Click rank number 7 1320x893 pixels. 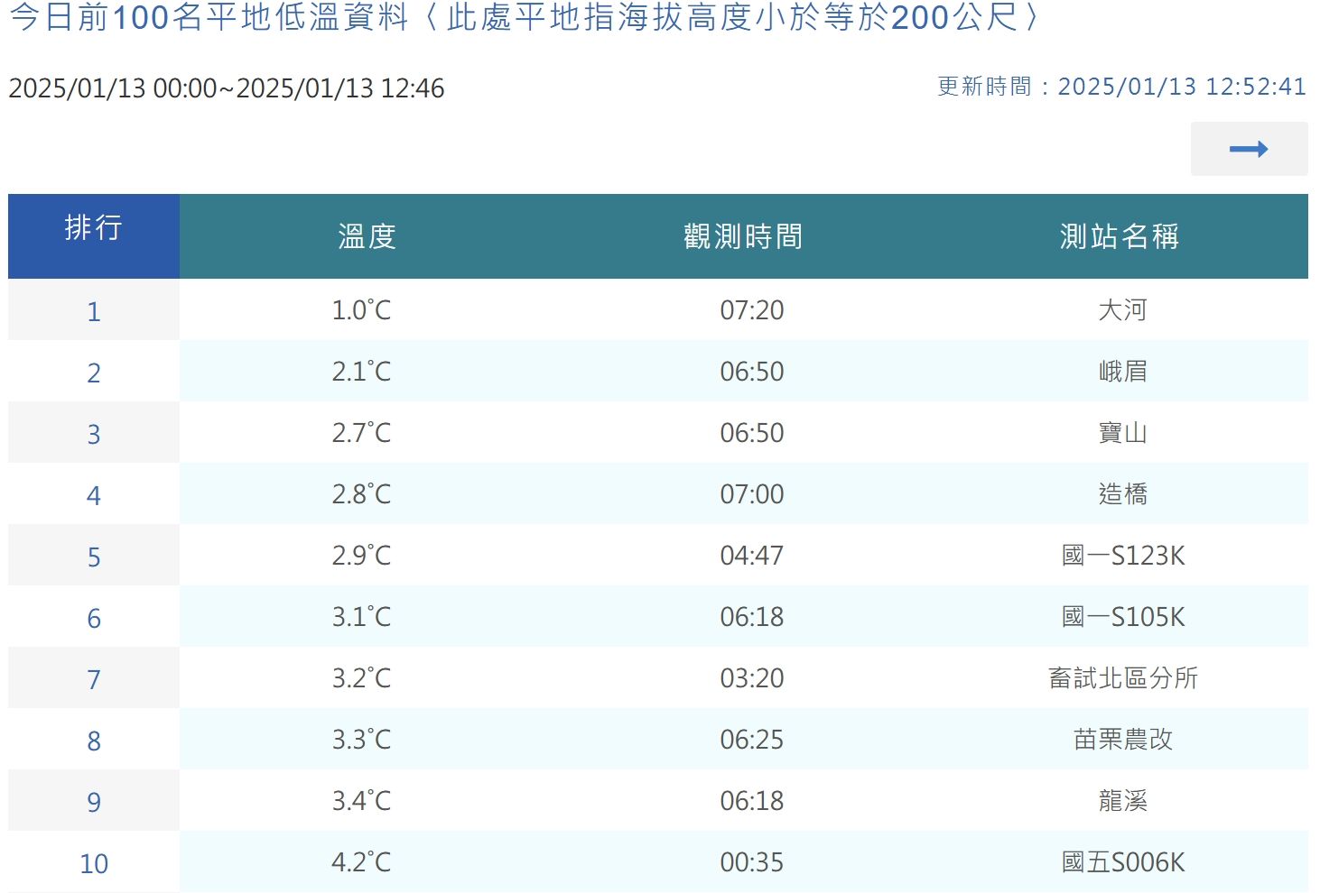(94, 680)
